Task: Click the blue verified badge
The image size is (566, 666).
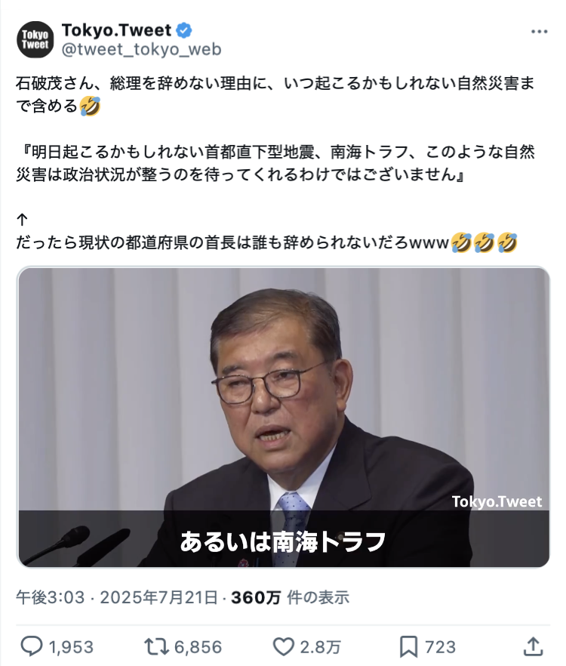Action: point(184,30)
